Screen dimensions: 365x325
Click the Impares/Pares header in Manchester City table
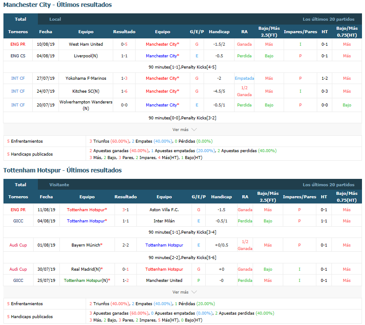[300, 32]
